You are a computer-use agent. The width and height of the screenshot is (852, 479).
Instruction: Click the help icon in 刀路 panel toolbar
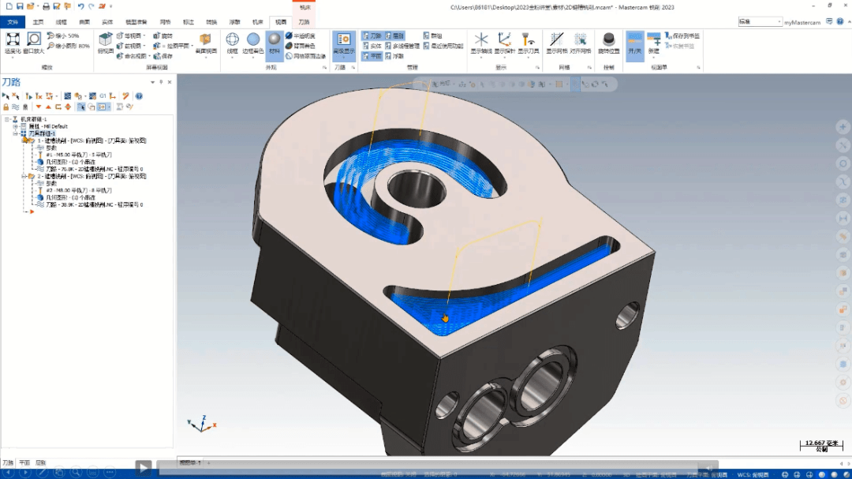click(x=139, y=95)
